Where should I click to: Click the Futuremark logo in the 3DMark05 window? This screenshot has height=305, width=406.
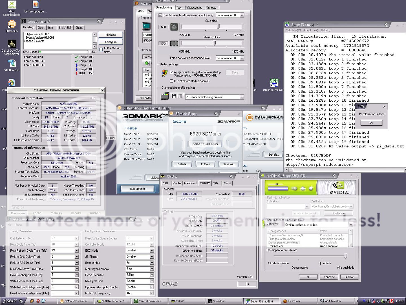coord(264,117)
